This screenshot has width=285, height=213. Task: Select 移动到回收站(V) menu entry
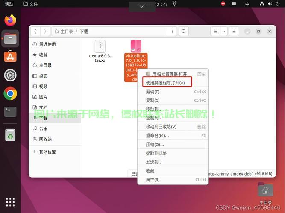point(173,127)
